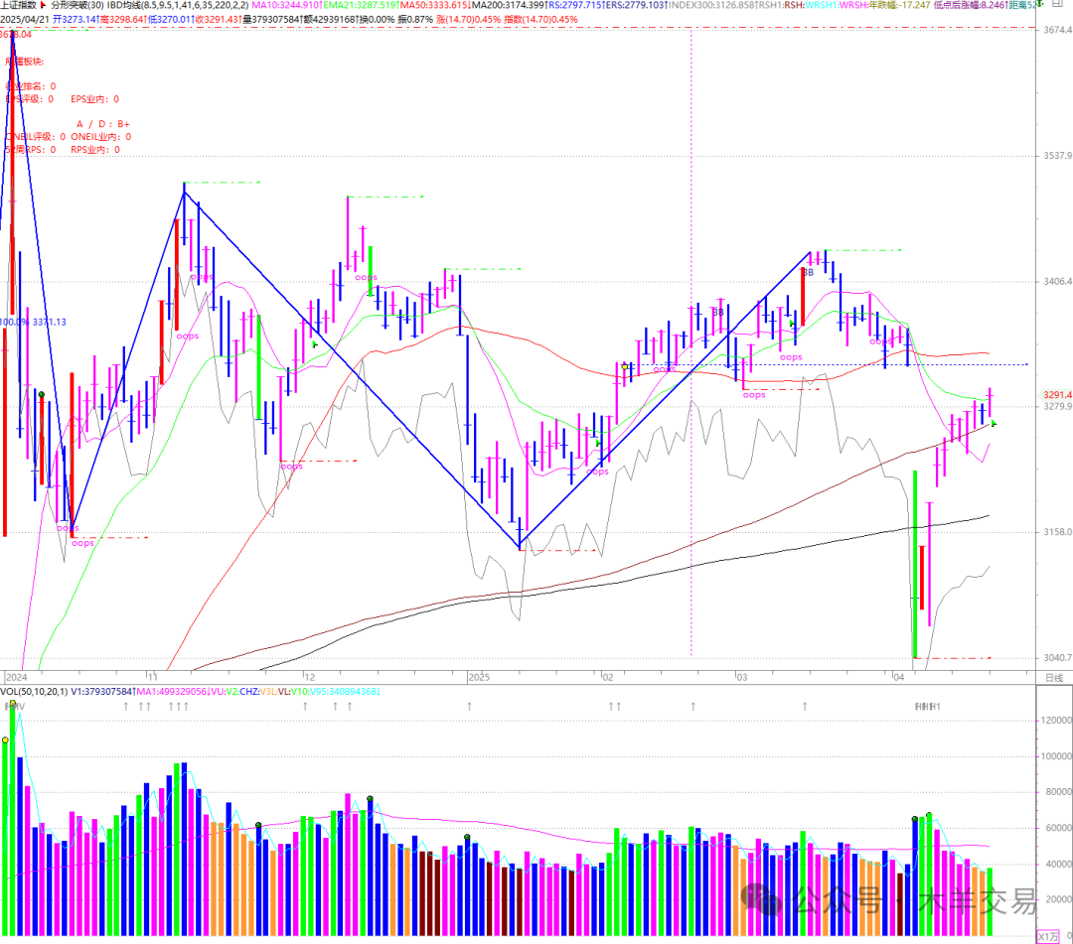This screenshot has height=944, width=1073.
Task: Click the 100.0% 3371.13 retracement label
Action: (34, 322)
